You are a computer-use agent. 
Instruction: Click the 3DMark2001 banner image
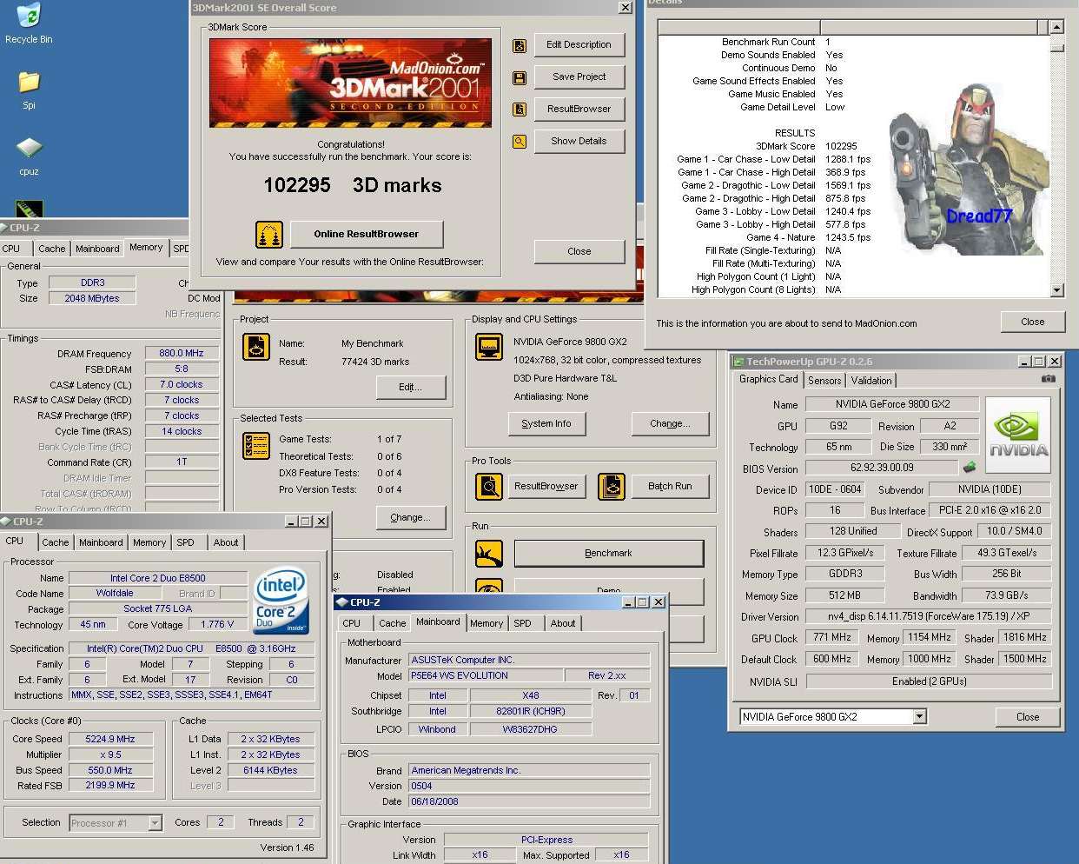[350, 83]
